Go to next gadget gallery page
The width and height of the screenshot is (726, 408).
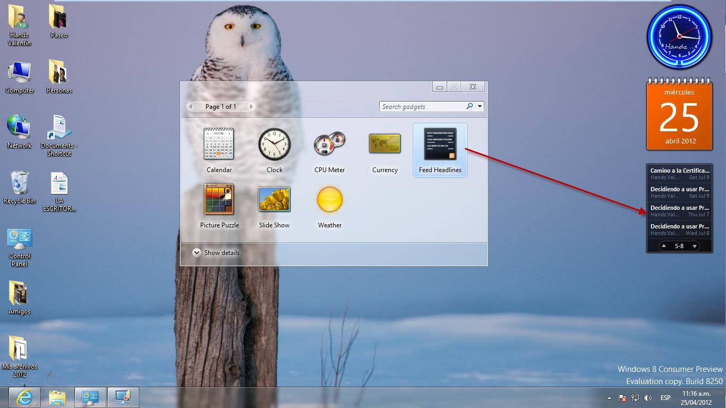click(251, 107)
